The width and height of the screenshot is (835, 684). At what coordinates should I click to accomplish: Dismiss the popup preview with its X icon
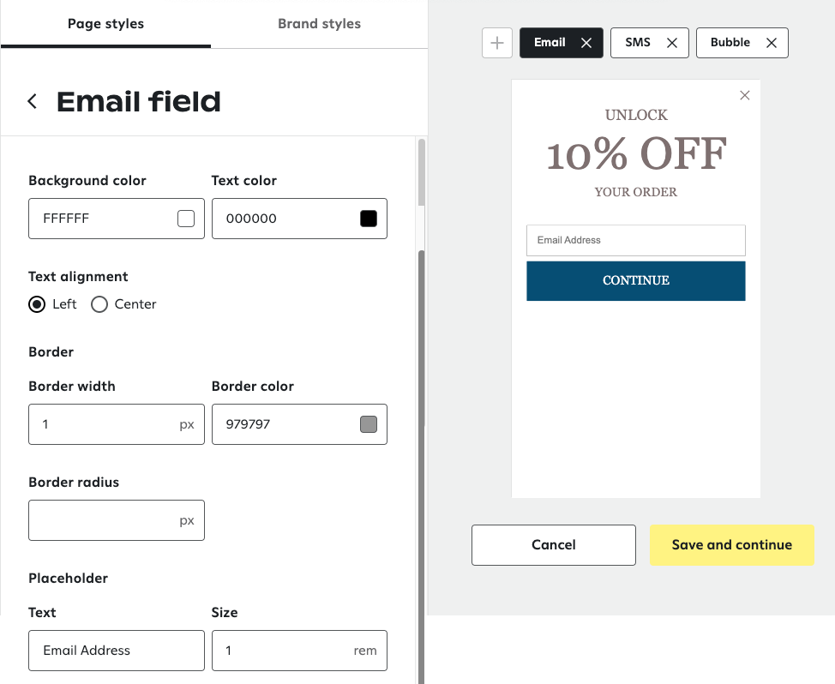point(744,95)
